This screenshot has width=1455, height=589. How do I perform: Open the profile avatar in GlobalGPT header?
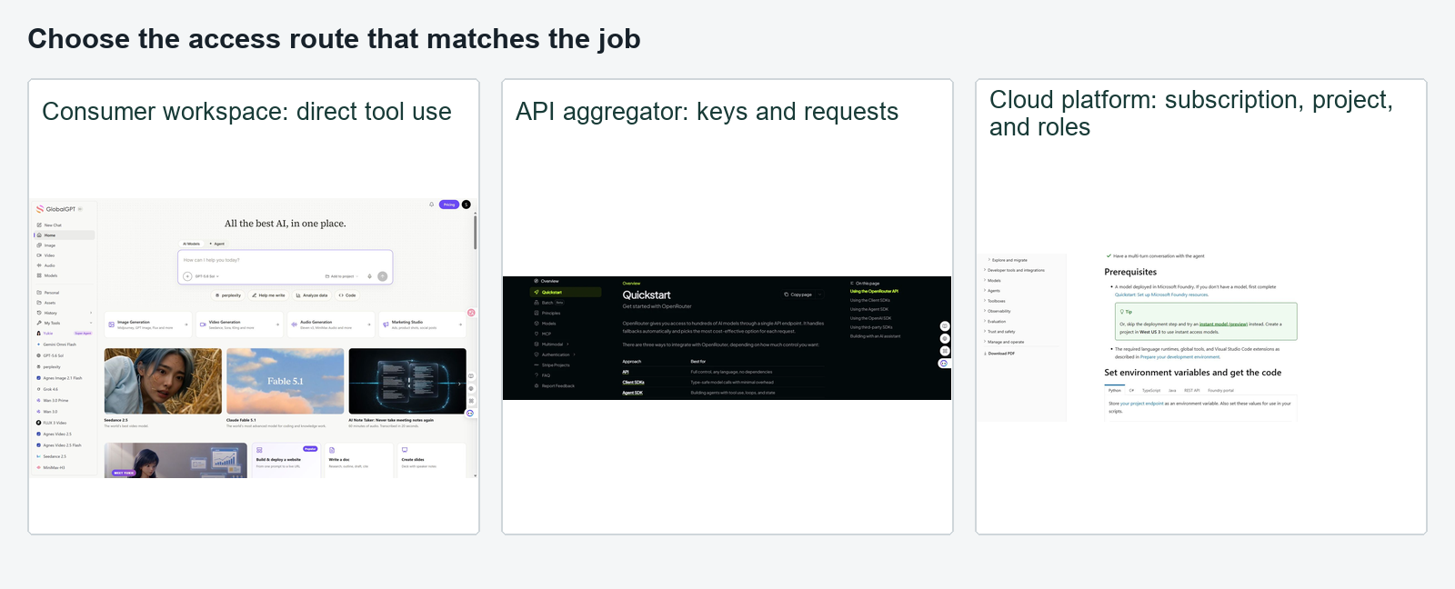[x=467, y=205]
